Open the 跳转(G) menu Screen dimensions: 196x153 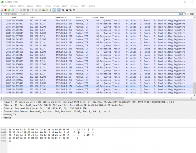[x=30, y=6]
